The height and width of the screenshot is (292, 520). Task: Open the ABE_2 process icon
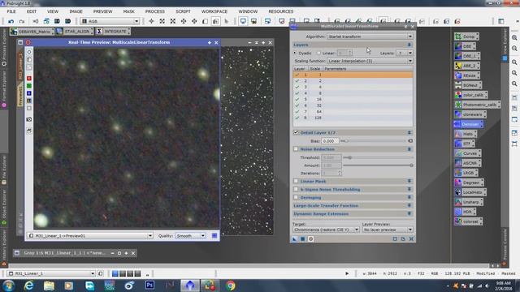[466, 66]
